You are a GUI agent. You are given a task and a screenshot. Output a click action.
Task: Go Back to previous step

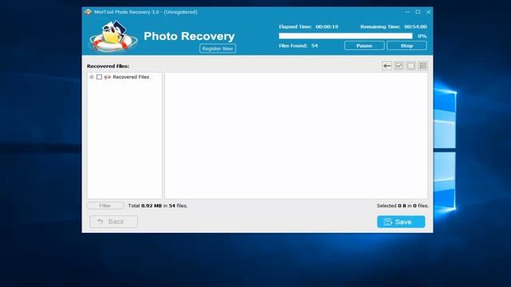click(113, 222)
